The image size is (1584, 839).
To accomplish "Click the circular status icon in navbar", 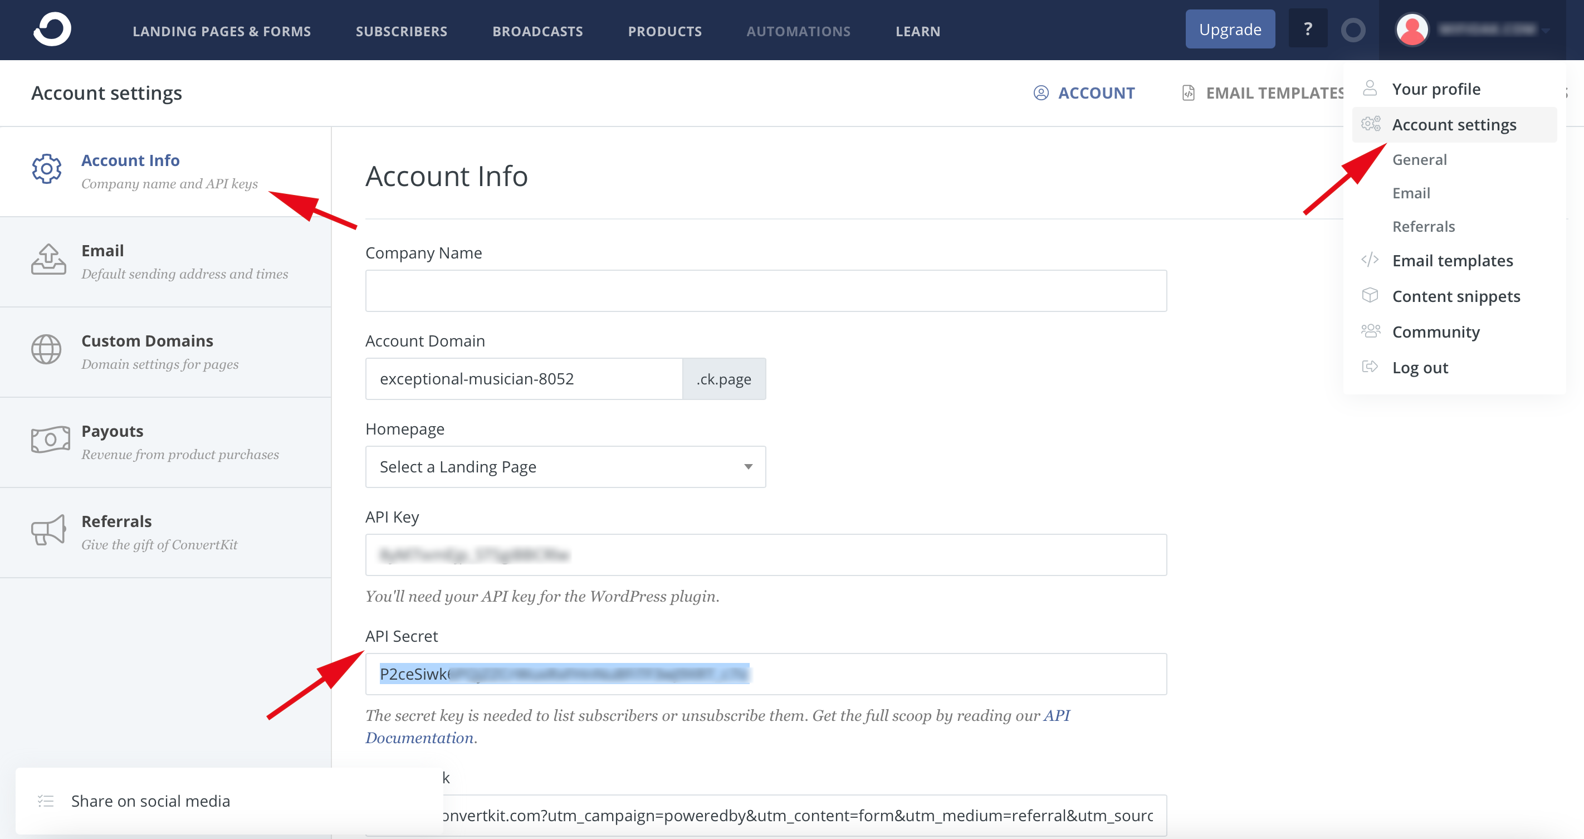I will [x=1353, y=30].
